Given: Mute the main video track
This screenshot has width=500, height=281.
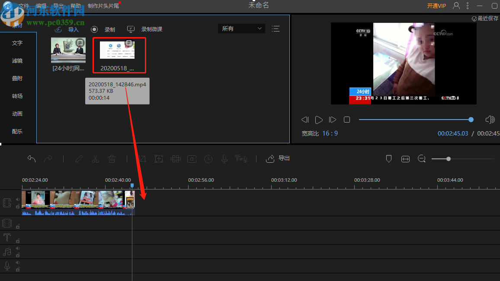Looking at the screenshot, I should click(18, 199).
